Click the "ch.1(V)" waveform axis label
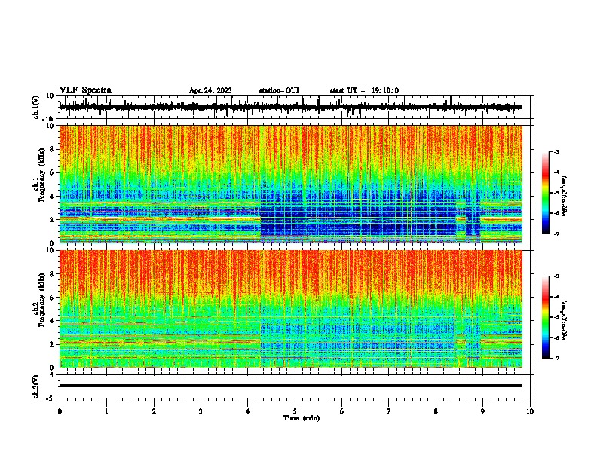597x461 pixels. 36,107
